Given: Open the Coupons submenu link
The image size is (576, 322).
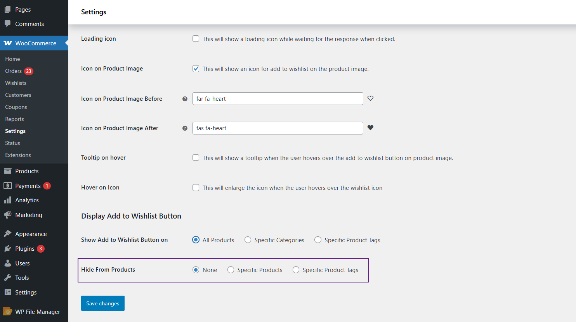Looking at the screenshot, I should pos(16,107).
